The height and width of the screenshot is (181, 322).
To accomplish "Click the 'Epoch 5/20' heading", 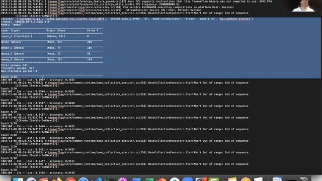I will click(x=9, y=123).
